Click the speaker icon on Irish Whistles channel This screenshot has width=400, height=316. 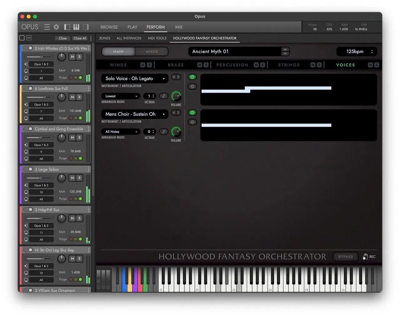(x=26, y=64)
